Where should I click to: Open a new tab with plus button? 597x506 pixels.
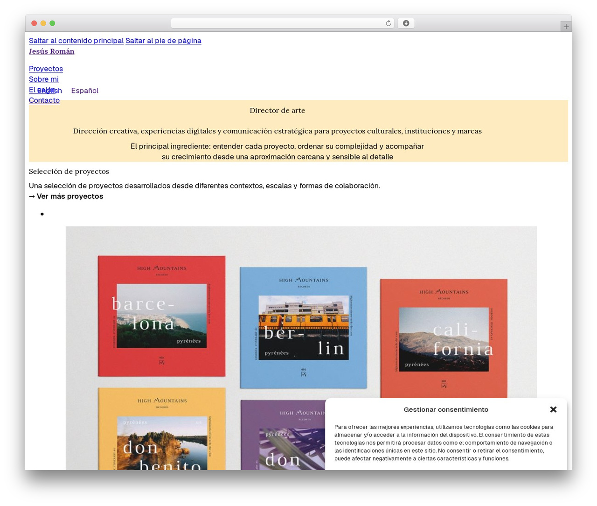point(566,27)
